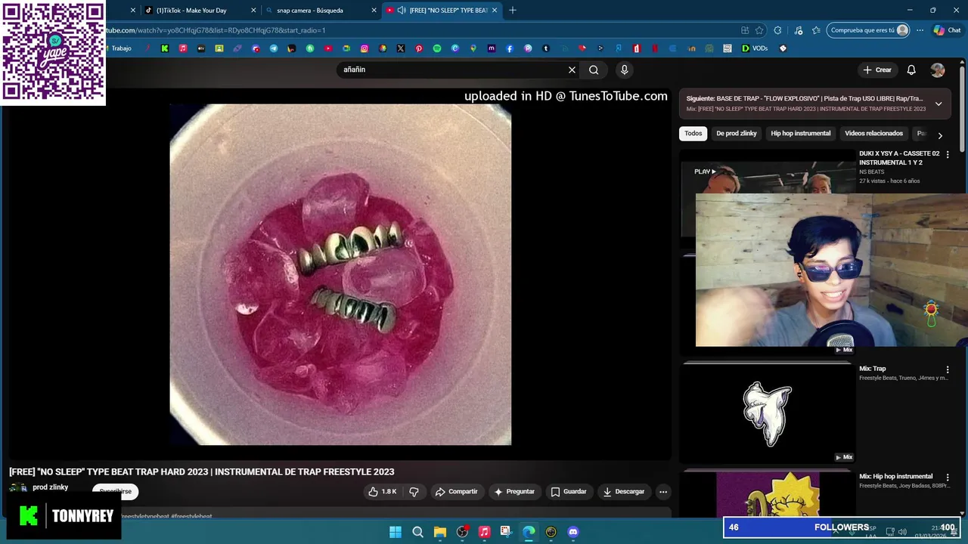Open the Kick bookmark icon
This screenshot has width=968, height=544.
pyautogui.click(x=165, y=48)
